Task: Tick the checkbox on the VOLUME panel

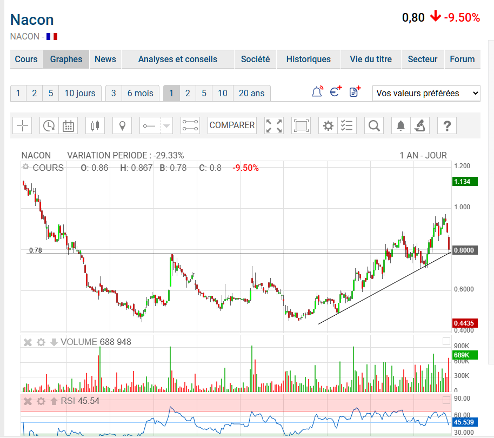Action: point(446,341)
